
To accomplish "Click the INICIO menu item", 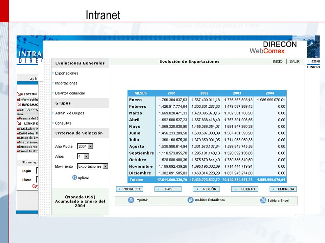I will [278, 61].
